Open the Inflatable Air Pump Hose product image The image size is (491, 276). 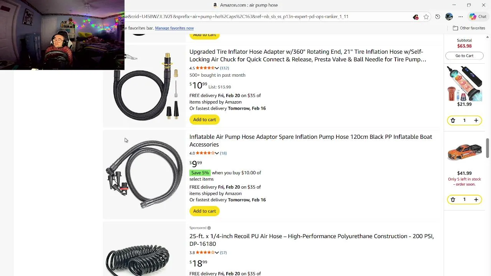pyautogui.click(x=144, y=174)
